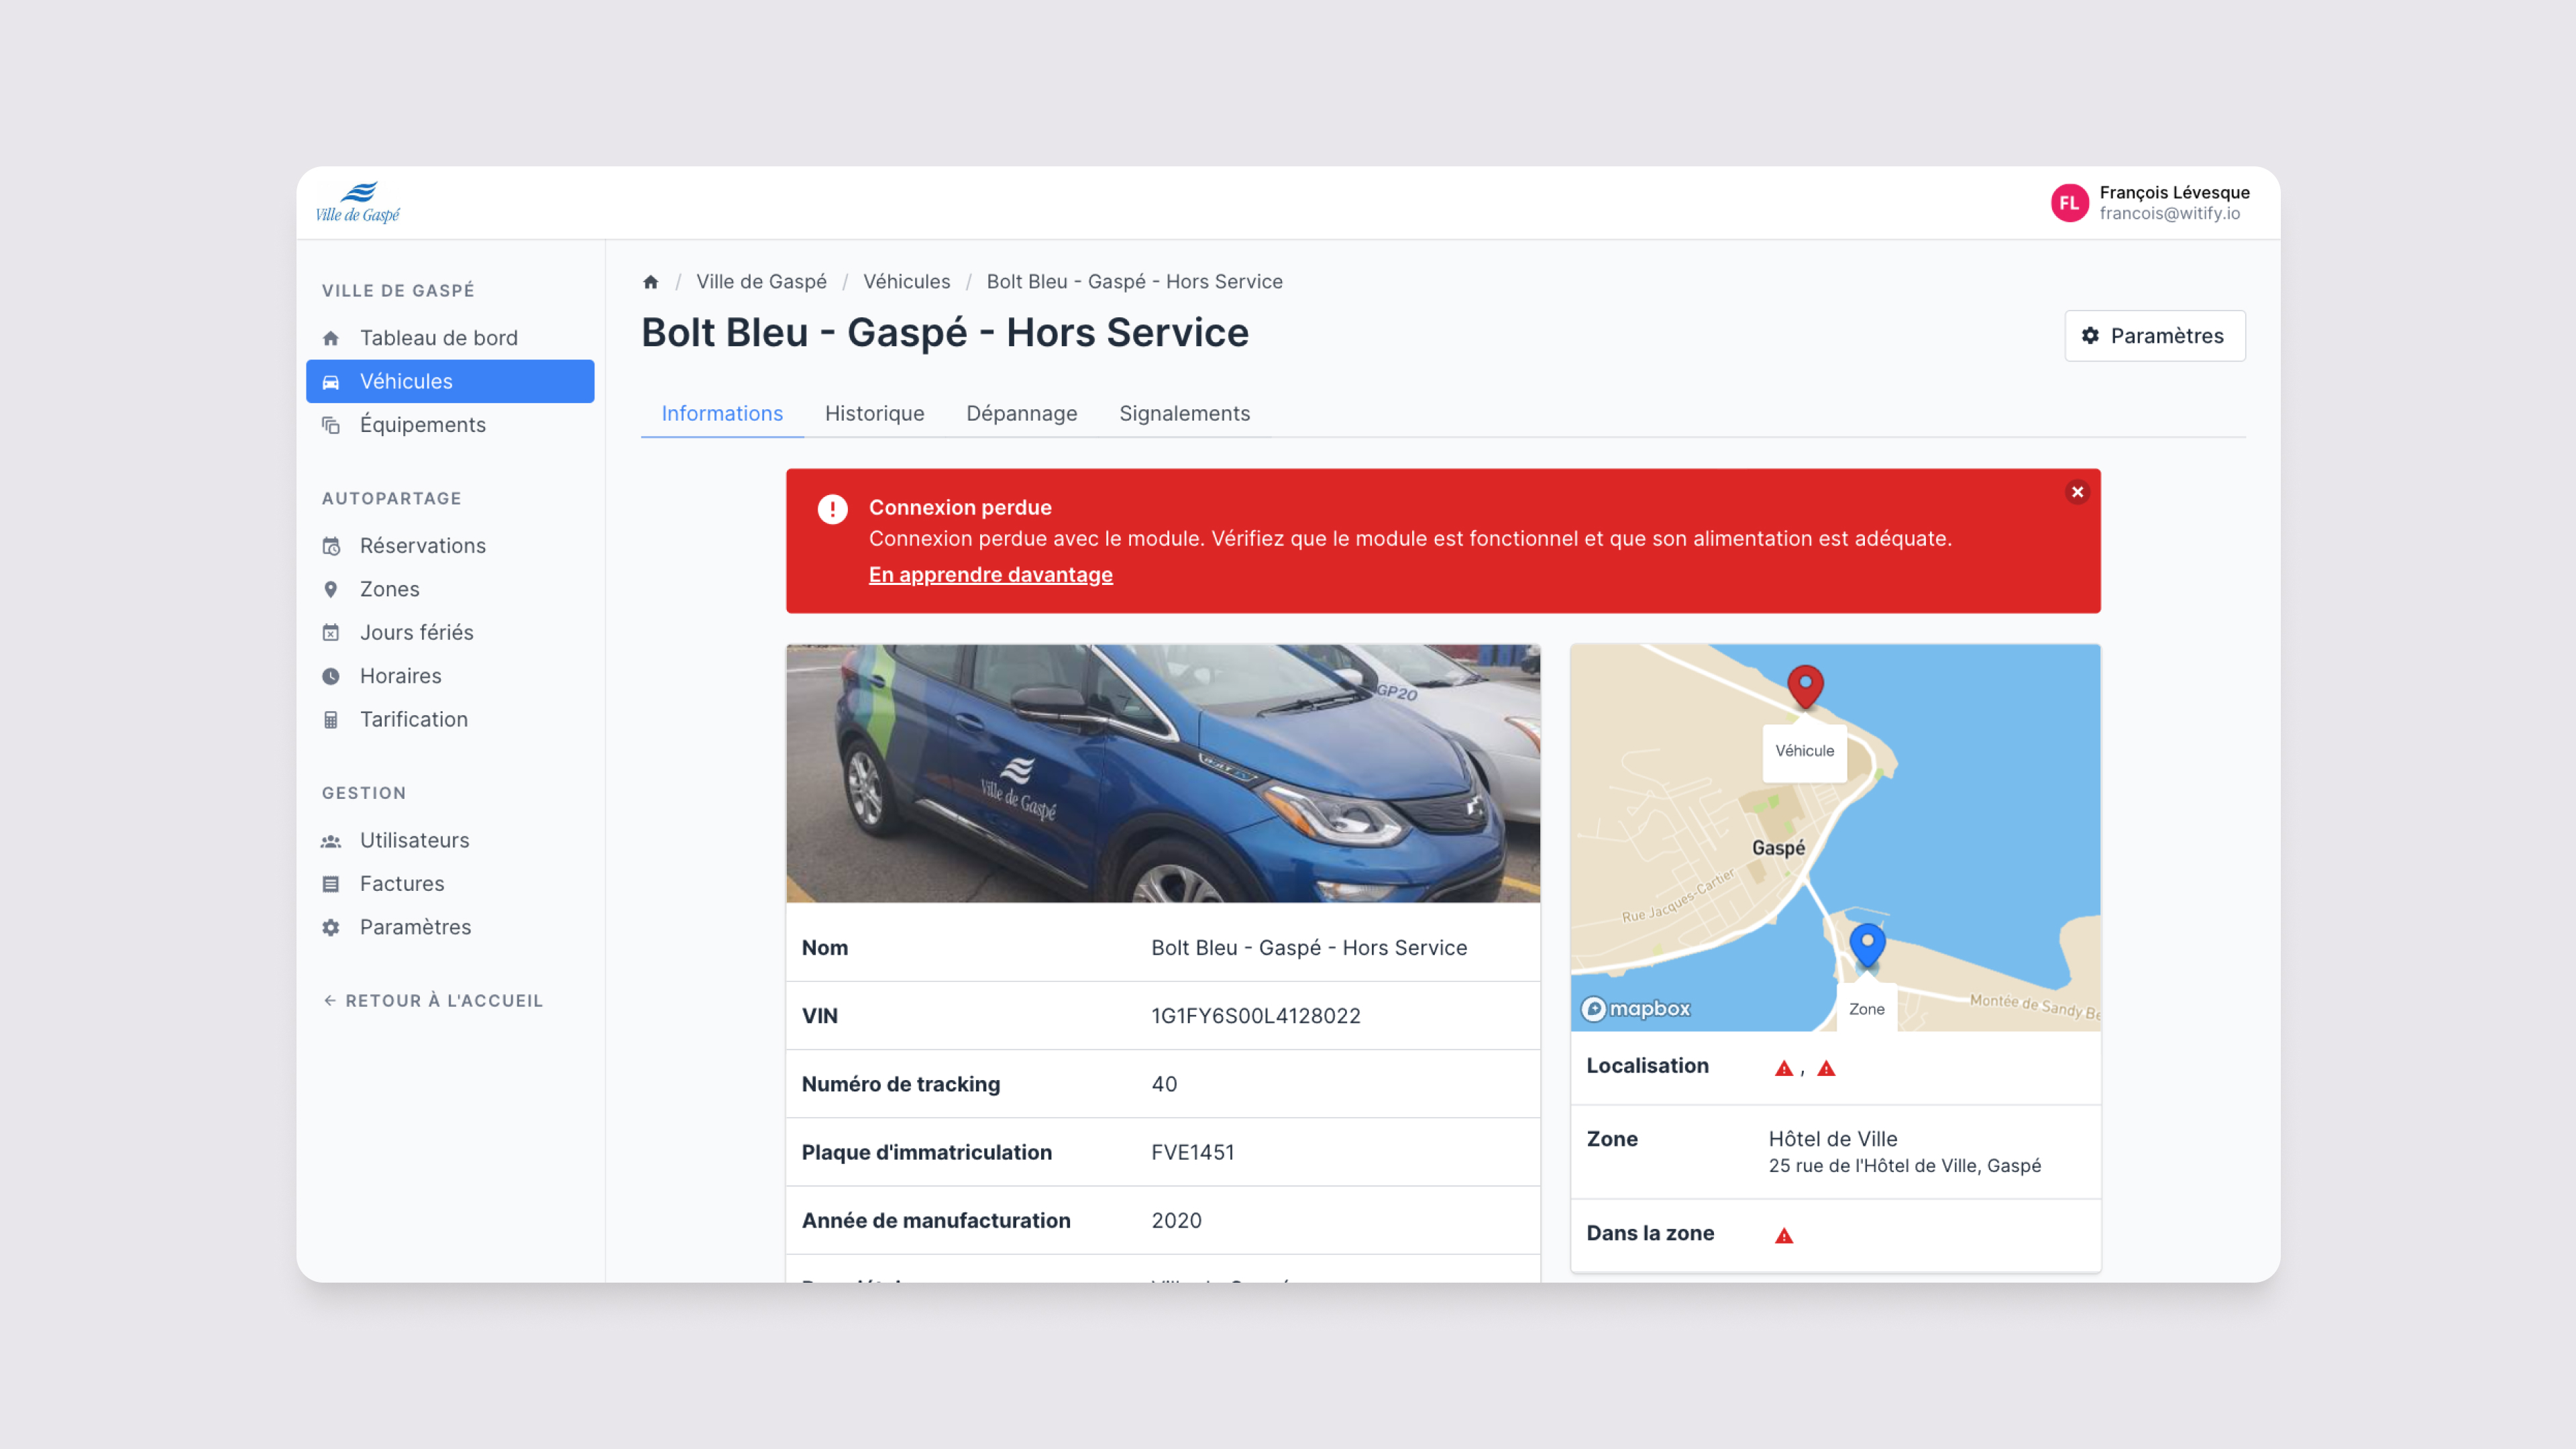Click Retour à l'accueil in the sidebar
Image resolution: width=2576 pixels, height=1449 pixels.
click(432, 1000)
